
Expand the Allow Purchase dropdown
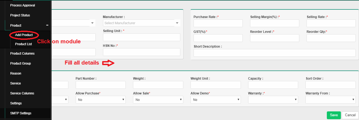[101, 100]
